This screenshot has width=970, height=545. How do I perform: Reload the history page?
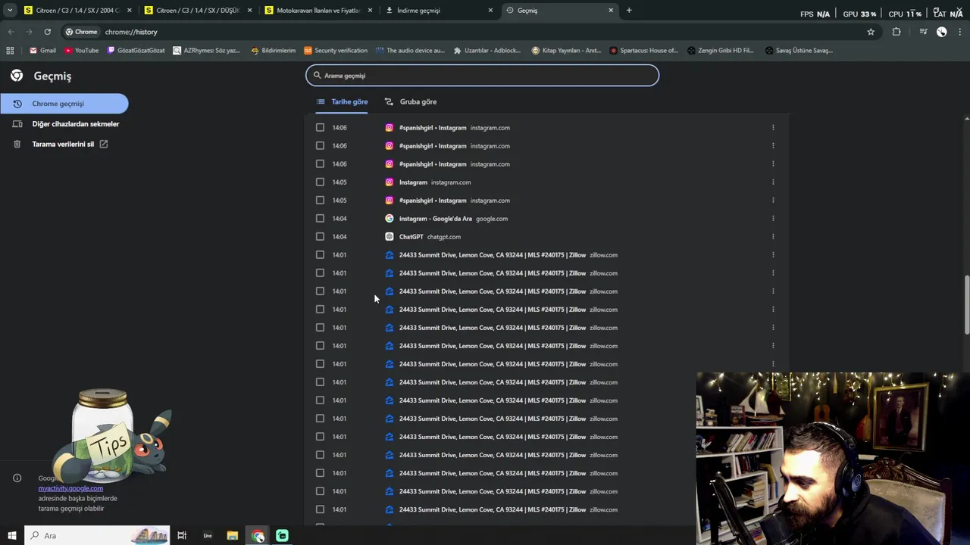[x=47, y=32]
